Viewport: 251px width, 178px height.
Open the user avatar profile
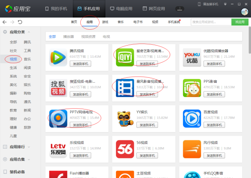[245, 12]
